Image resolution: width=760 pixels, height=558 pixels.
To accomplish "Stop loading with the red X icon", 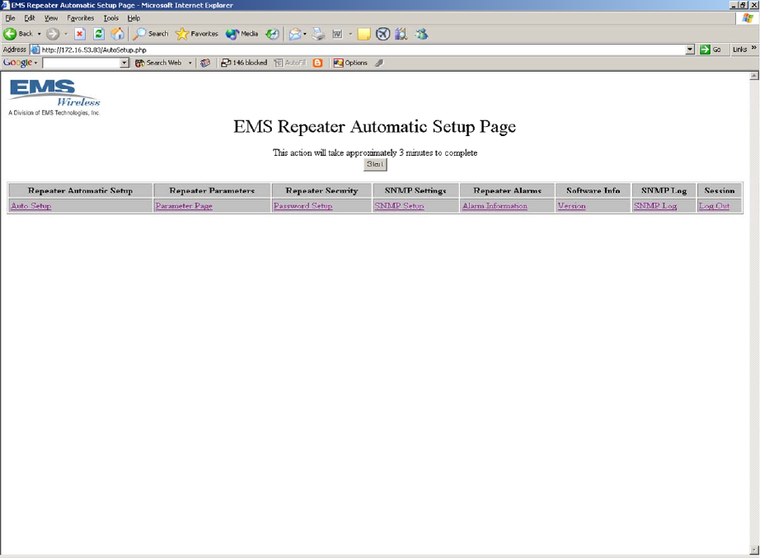I will coord(80,34).
